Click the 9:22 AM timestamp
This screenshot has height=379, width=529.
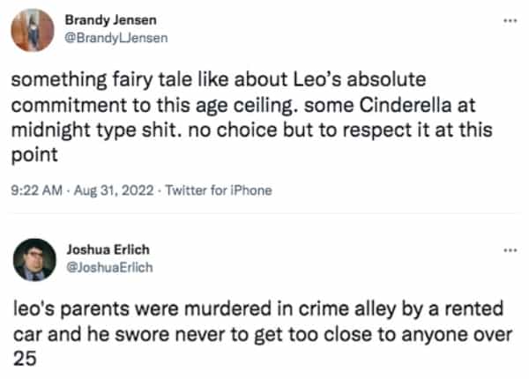(x=33, y=189)
